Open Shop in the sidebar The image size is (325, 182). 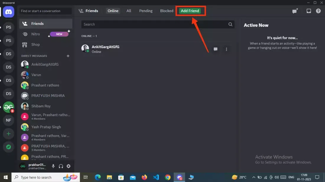tap(45, 44)
